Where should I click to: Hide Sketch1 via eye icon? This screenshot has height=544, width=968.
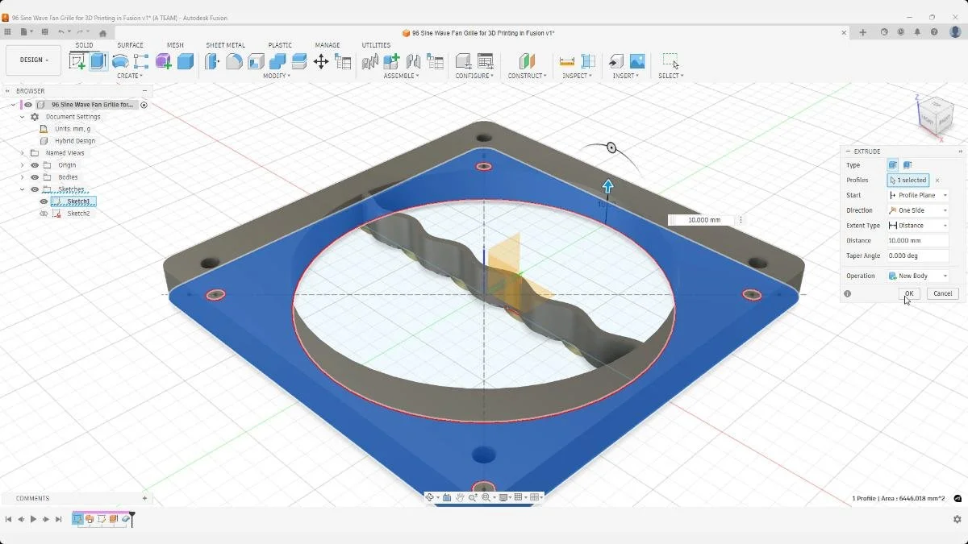44,201
